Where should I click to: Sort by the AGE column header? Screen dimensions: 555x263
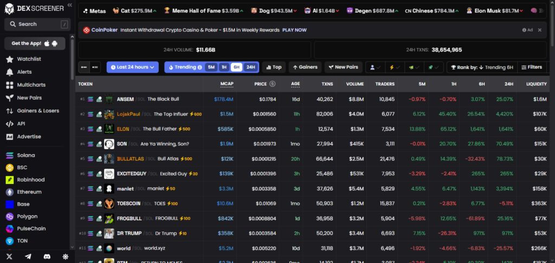[295, 84]
